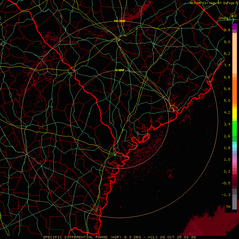
Task: Select the bright green legend color band
Action: (x=234, y=128)
